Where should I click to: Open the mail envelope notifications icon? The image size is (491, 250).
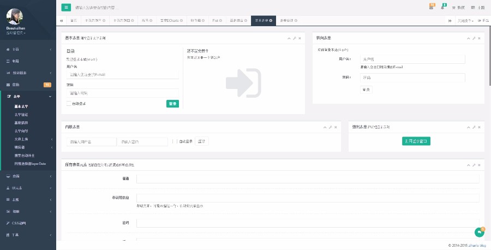pos(431,7)
